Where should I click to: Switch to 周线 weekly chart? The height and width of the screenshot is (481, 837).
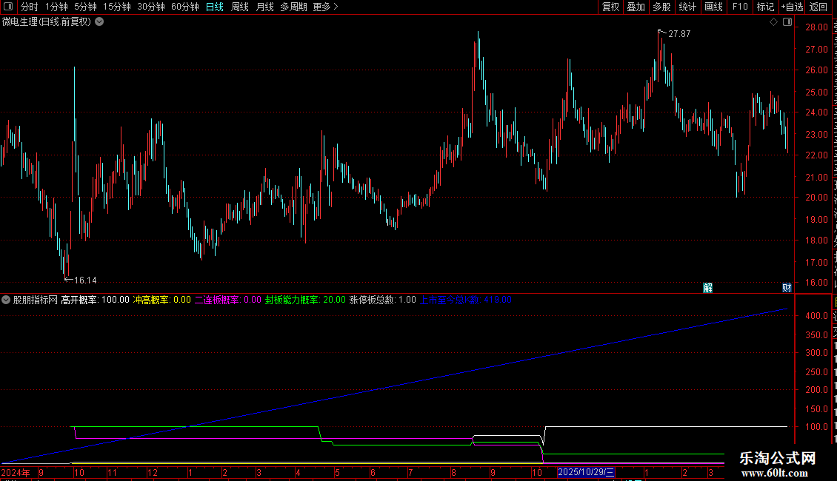240,7
